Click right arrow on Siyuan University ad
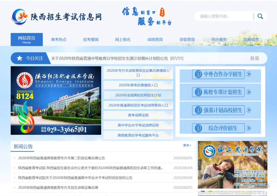 coord(265,165)
